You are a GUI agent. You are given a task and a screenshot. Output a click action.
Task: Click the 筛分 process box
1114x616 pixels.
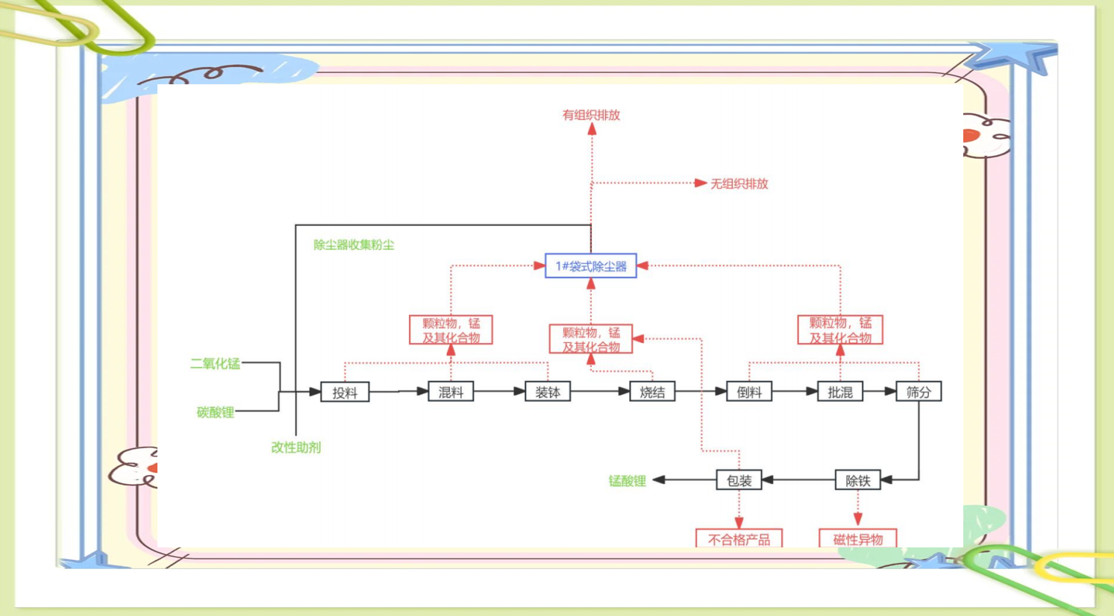coord(919,392)
